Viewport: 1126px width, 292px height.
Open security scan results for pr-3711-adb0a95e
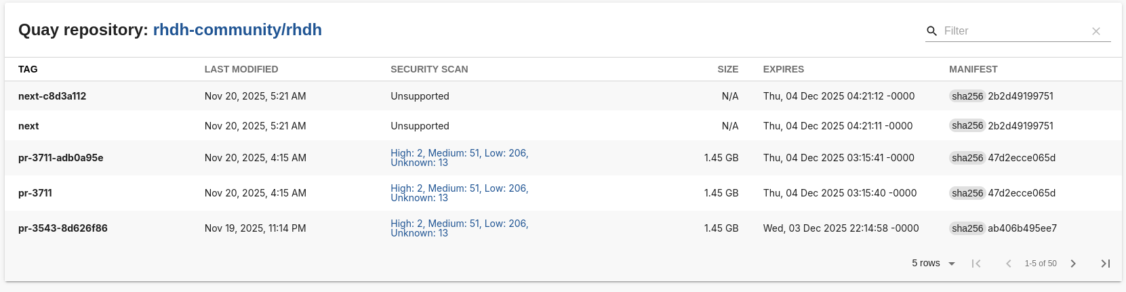click(459, 158)
